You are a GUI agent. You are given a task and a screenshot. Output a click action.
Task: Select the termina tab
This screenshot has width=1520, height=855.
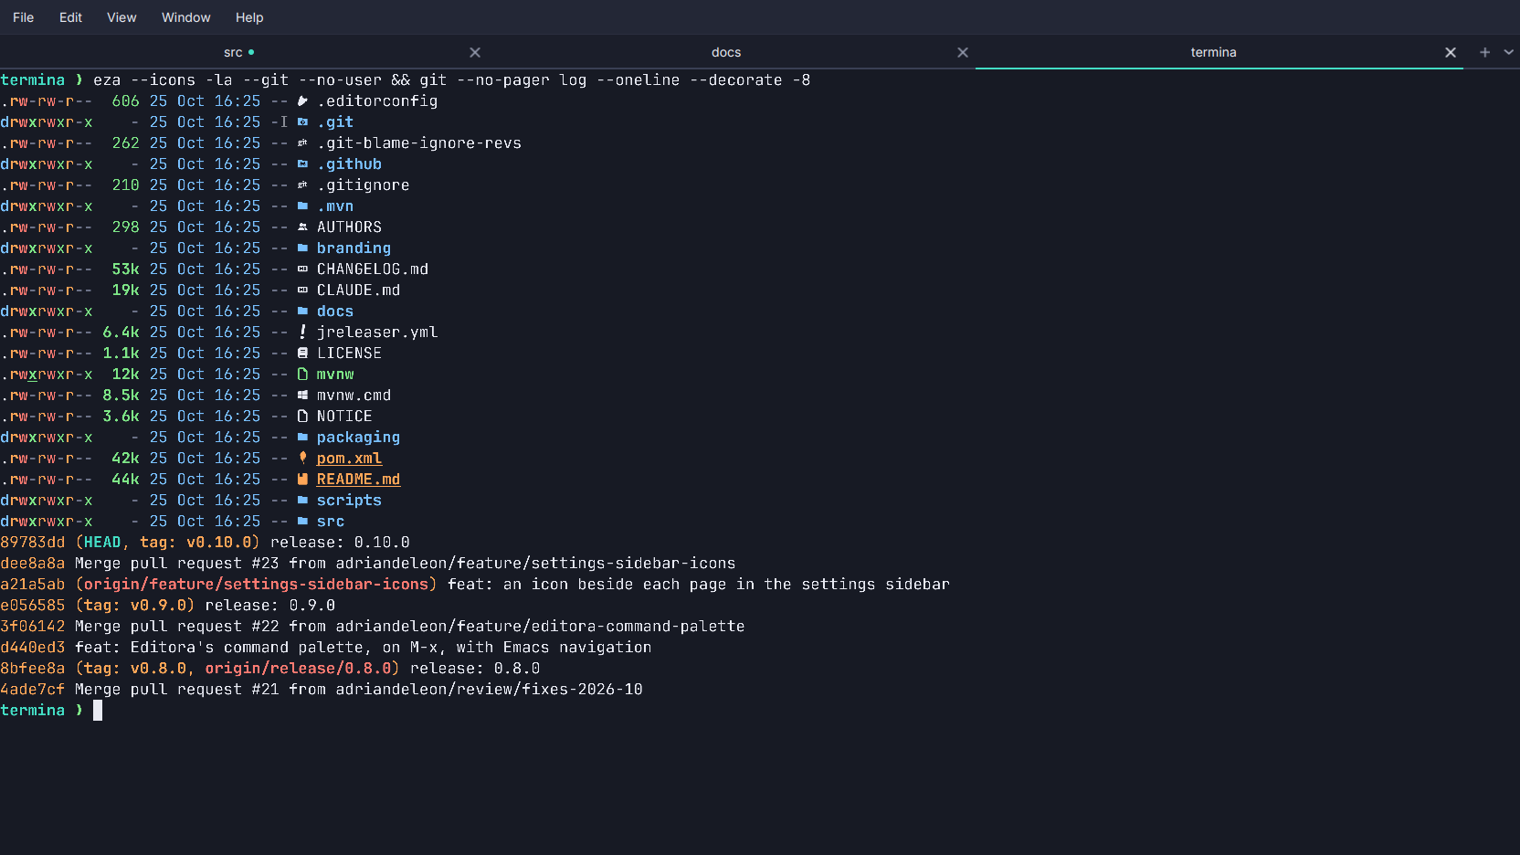pos(1213,52)
